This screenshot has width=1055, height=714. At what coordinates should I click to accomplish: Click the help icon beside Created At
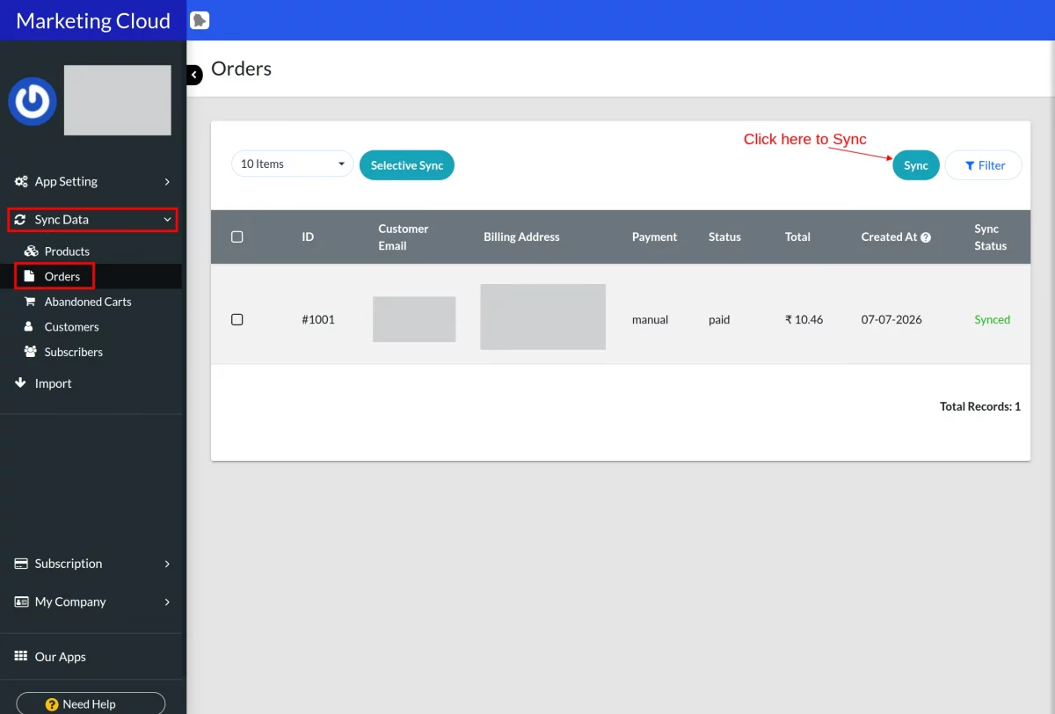(x=926, y=237)
